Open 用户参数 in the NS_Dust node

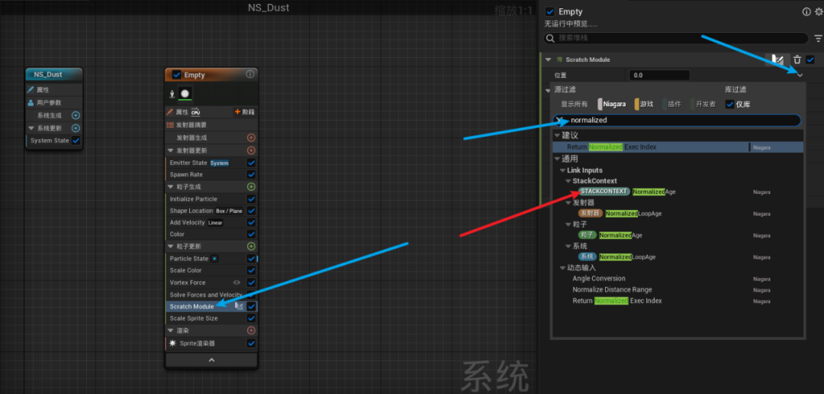point(48,102)
